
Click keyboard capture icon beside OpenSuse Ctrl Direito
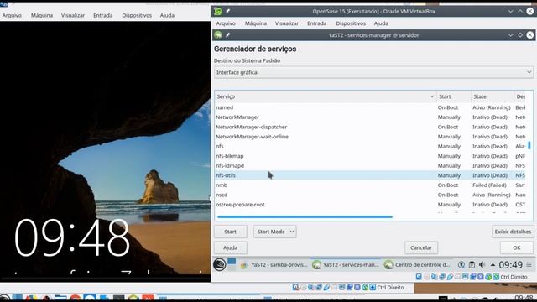click(x=496, y=277)
